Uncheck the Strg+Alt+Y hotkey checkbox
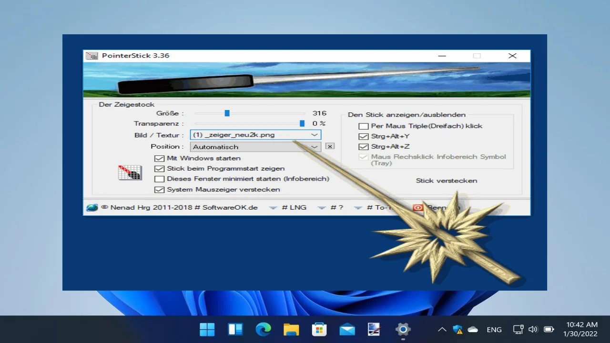This screenshot has height=343, width=610. [x=364, y=136]
